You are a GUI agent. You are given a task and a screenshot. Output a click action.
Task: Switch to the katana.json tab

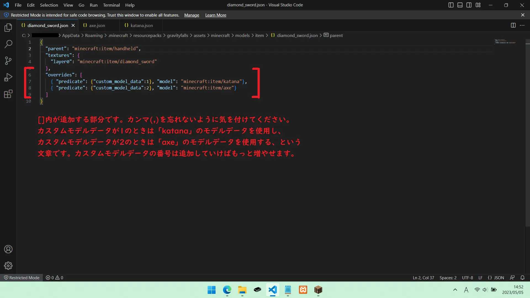point(141,25)
